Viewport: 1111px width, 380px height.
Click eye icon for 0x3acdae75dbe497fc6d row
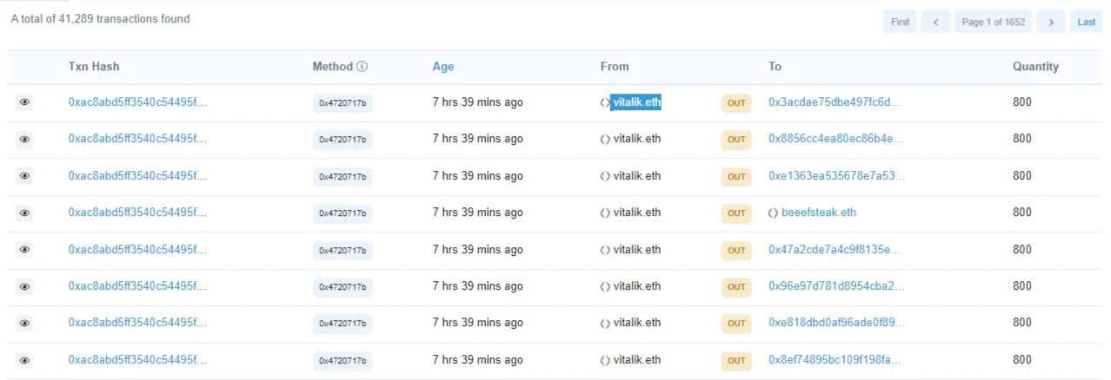pos(24,102)
